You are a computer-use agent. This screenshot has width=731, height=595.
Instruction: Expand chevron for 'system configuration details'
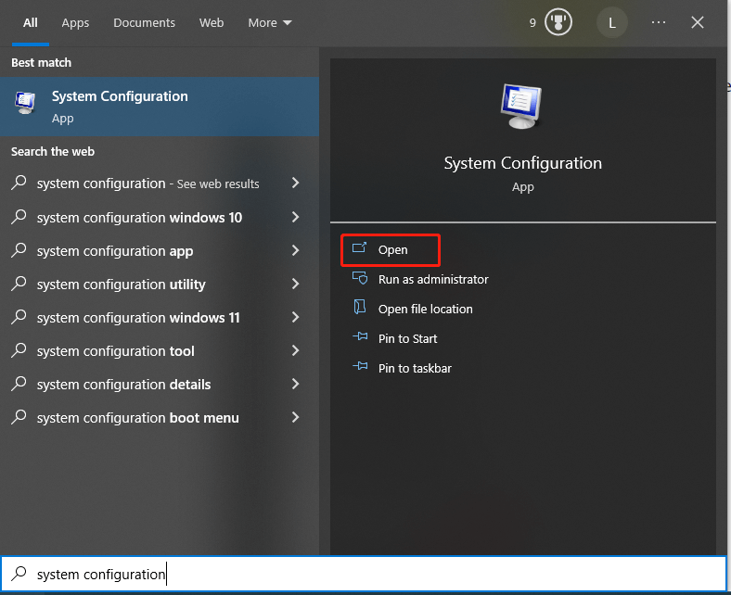[295, 384]
